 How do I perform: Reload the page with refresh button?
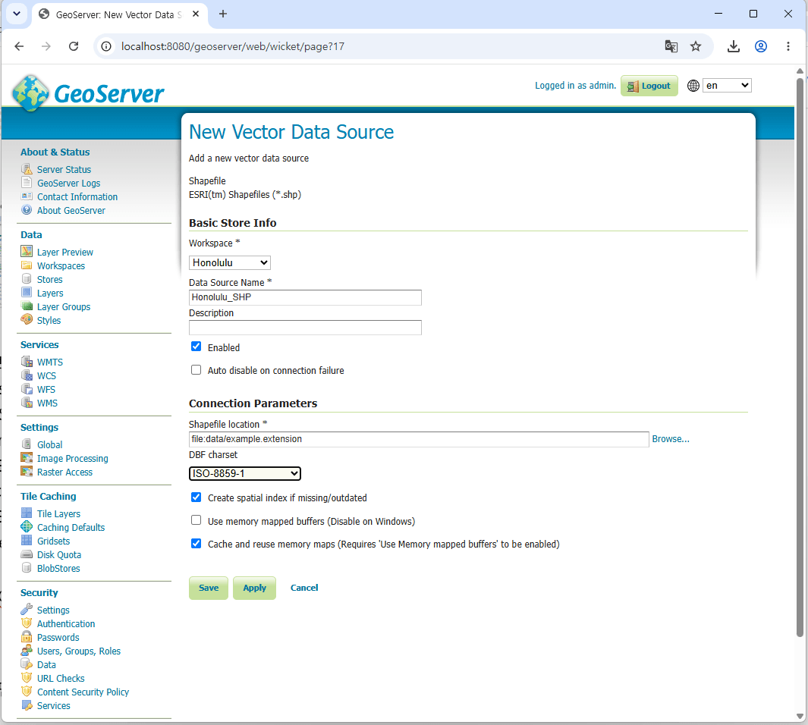(x=74, y=46)
